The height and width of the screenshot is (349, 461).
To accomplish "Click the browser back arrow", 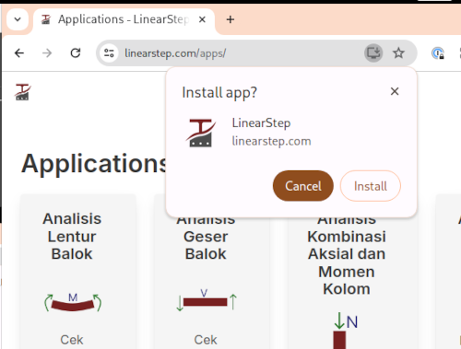I will pos(19,53).
